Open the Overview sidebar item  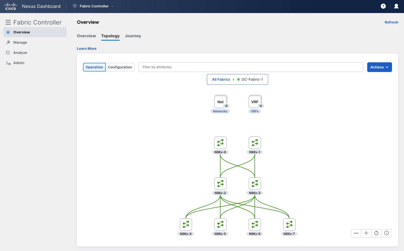click(x=35, y=32)
